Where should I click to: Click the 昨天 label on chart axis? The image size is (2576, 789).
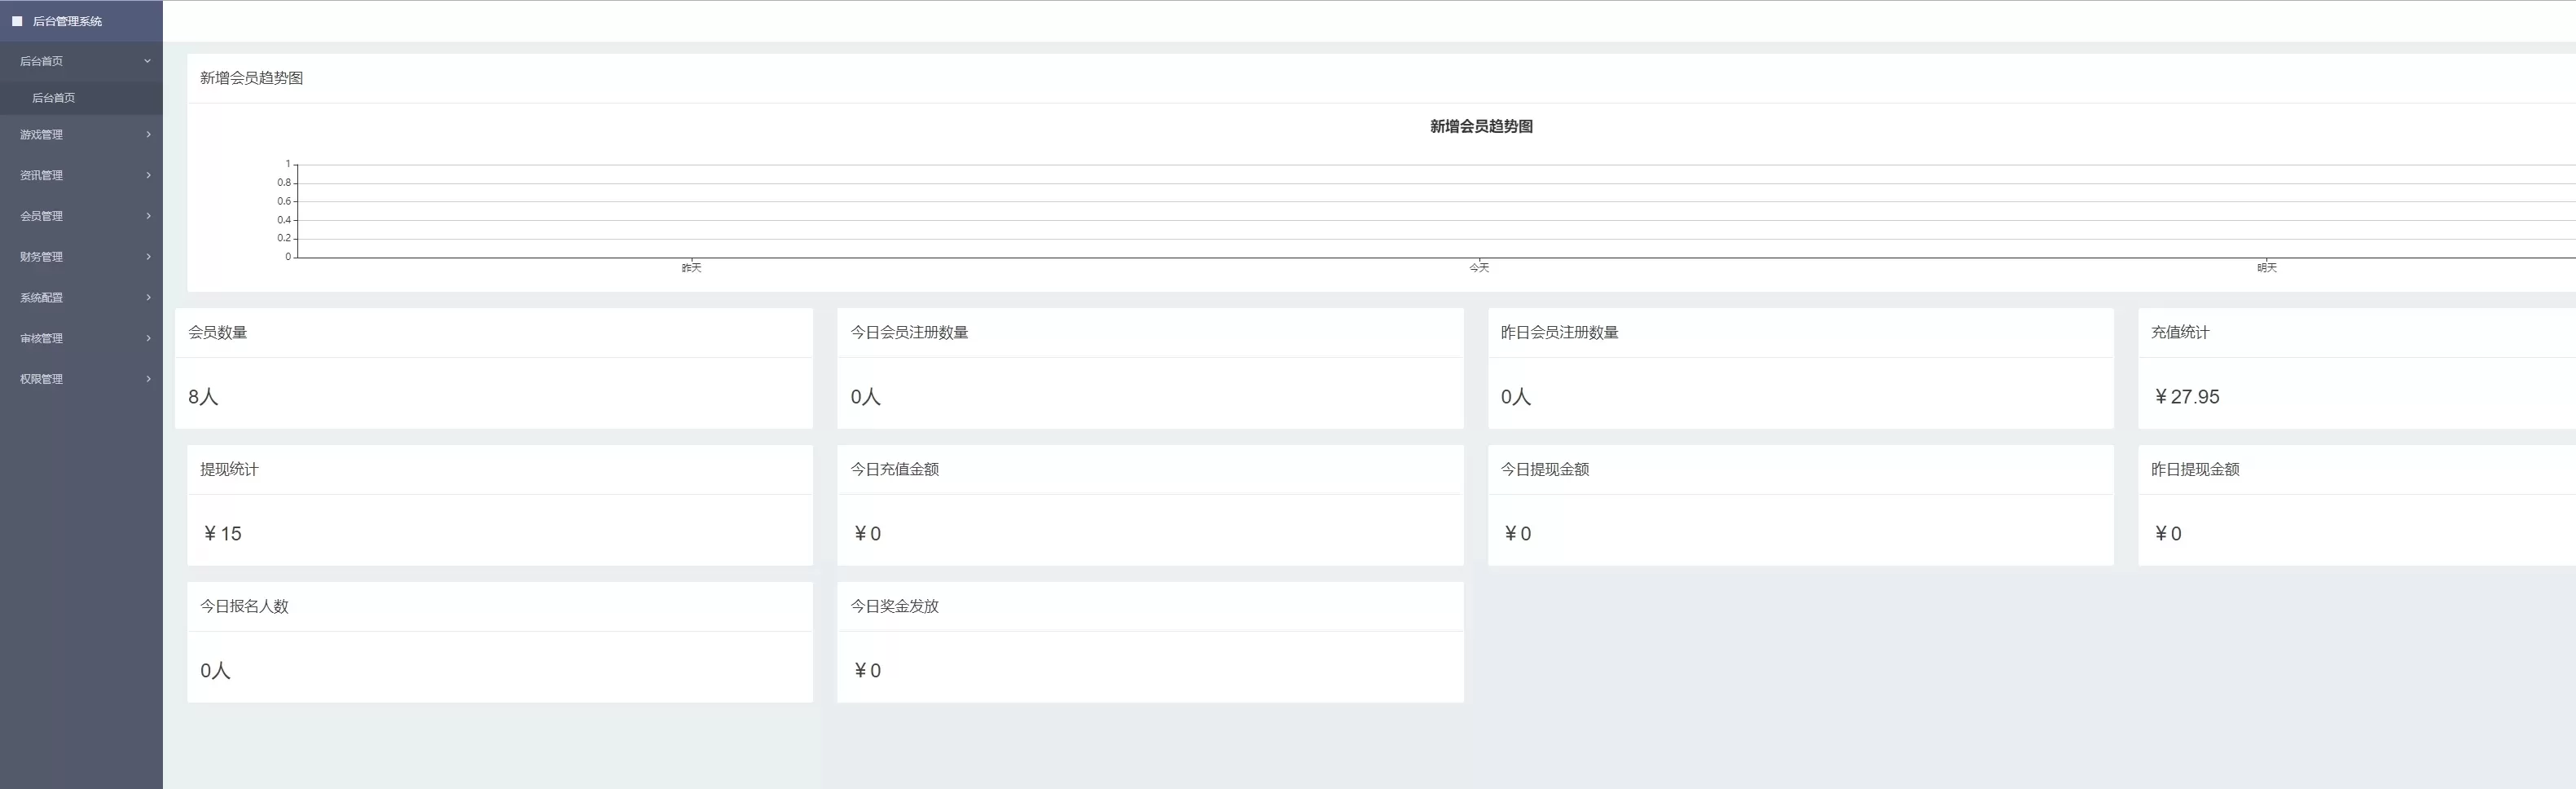pyautogui.click(x=691, y=268)
